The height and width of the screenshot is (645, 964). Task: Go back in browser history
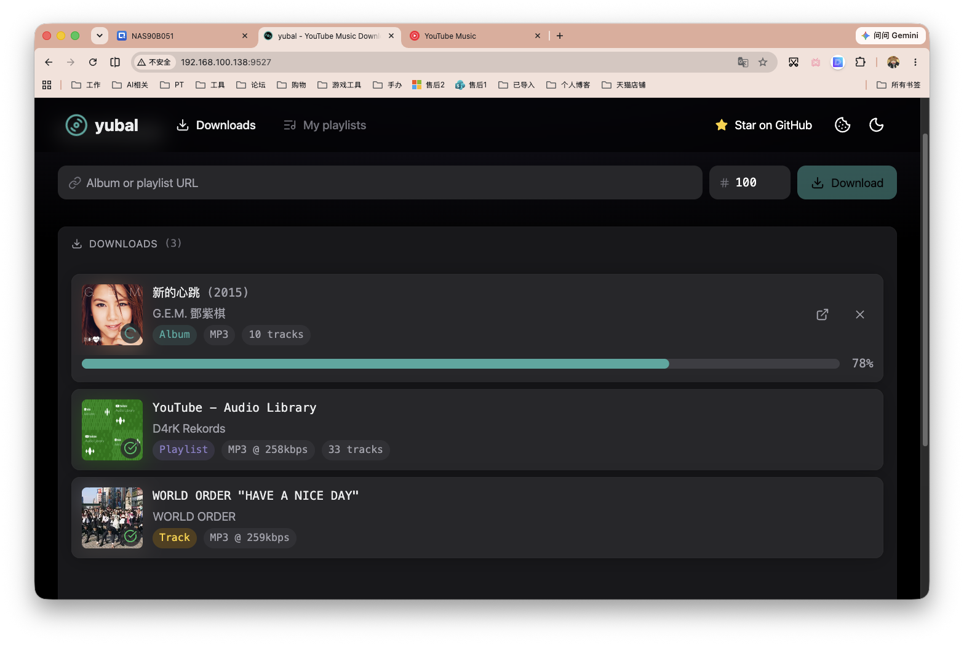coord(49,62)
